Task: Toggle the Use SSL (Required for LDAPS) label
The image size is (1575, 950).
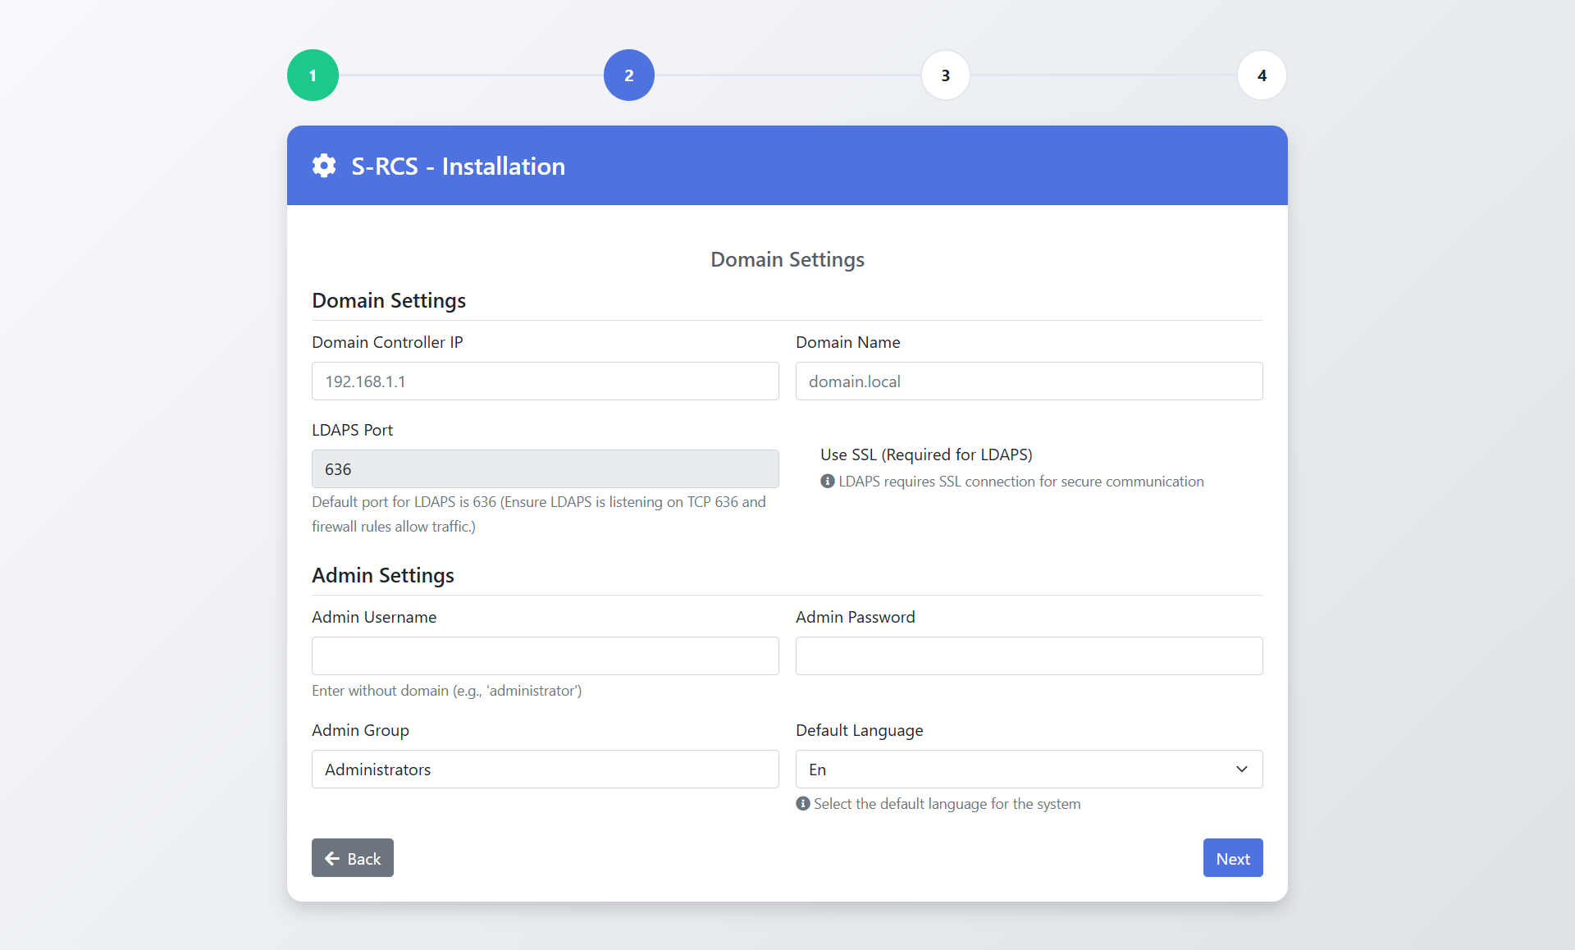Action: pos(926,454)
